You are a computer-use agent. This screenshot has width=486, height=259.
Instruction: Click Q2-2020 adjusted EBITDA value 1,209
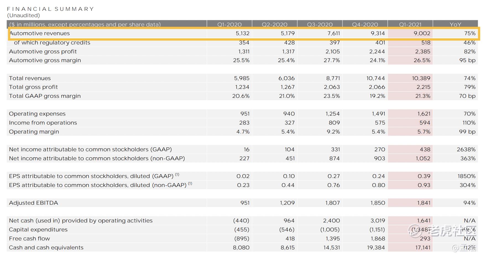coord(287,203)
